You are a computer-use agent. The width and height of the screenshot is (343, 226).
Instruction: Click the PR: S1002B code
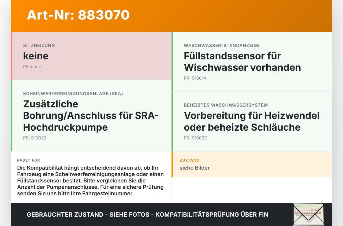[35, 138]
